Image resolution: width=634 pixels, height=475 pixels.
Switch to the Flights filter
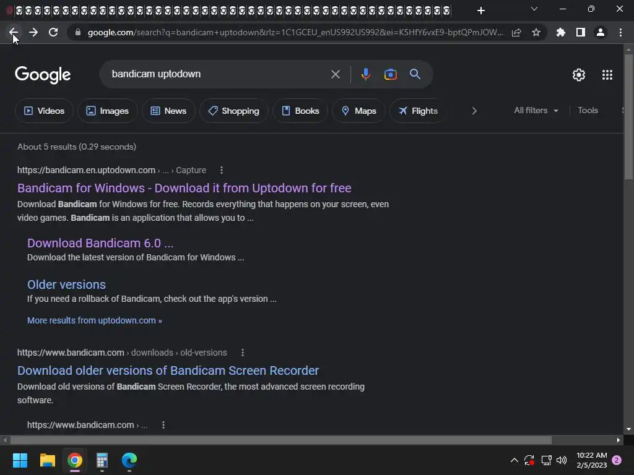tap(418, 111)
